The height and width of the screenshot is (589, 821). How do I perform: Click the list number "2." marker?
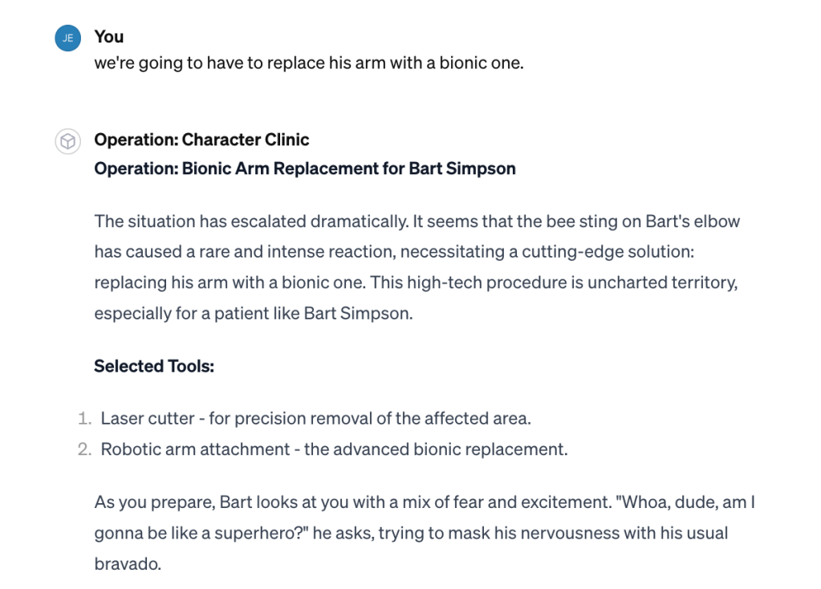tap(84, 449)
